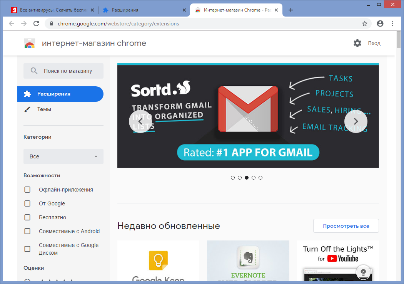Close the Расширения tab
This screenshot has width=404, height=284.
point(184,10)
